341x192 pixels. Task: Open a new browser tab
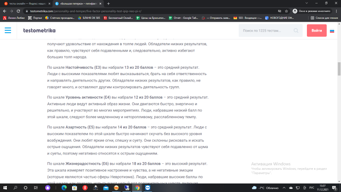click(108, 3)
